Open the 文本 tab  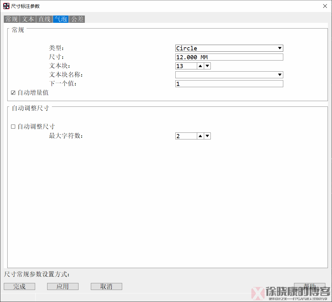[28, 19]
